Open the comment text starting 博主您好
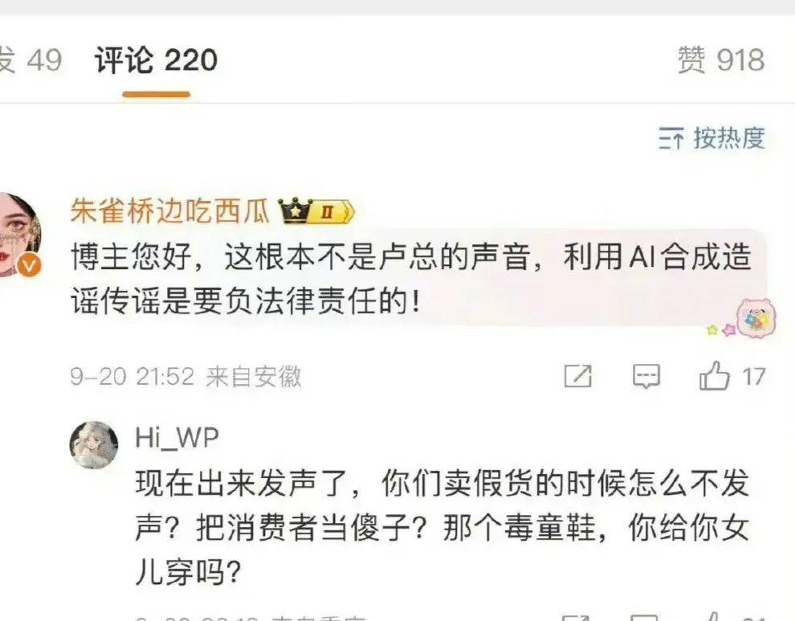Screen dimensions: 795x621 [410, 279]
